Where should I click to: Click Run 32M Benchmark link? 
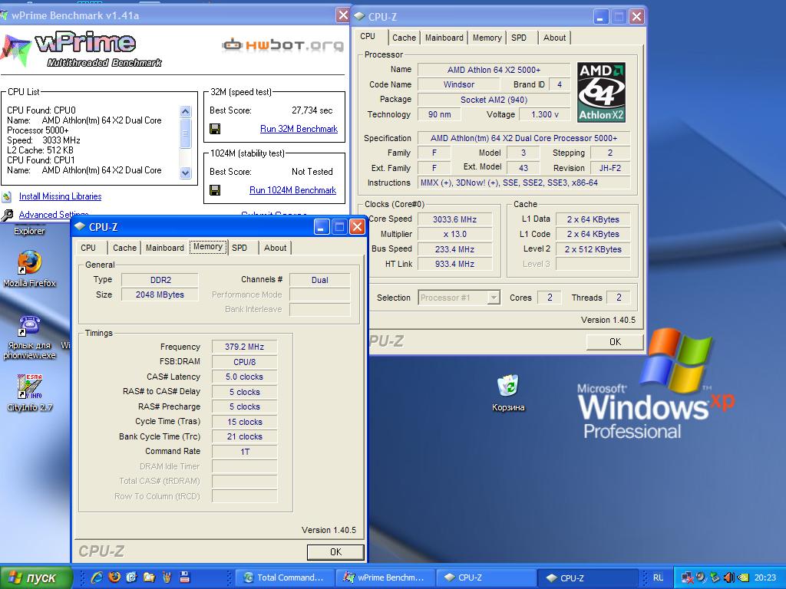pyautogui.click(x=299, y=129)
